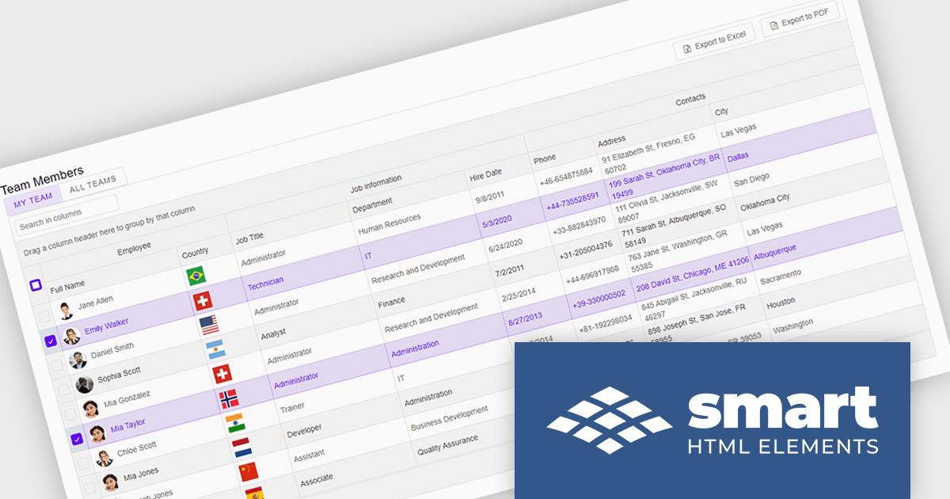Click Mia Jones's avatar photo
This screenshot has height=499, width=950.
[x=111, y=482]
